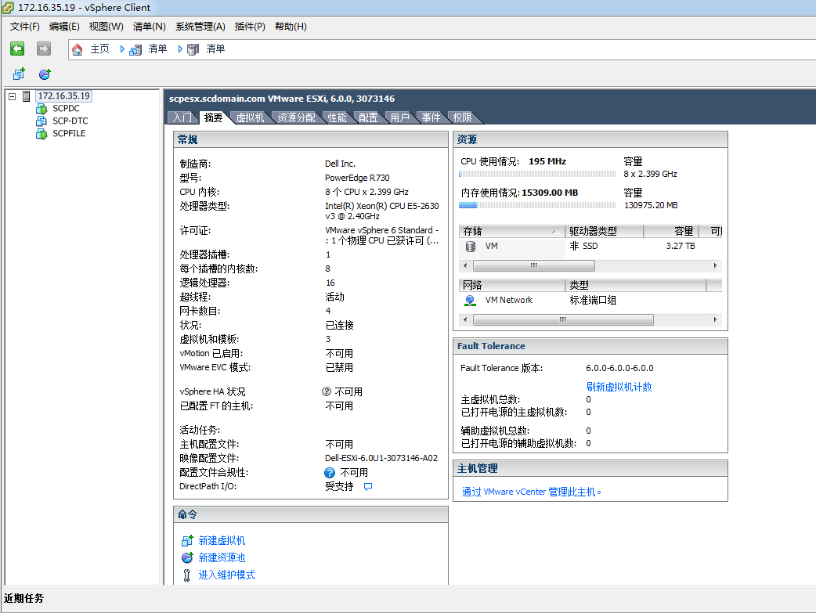Click the 通过 VMware vCenter 管理此主机 link
The height and width of the screenshot is (613, 816).
(x=531, y=492)
